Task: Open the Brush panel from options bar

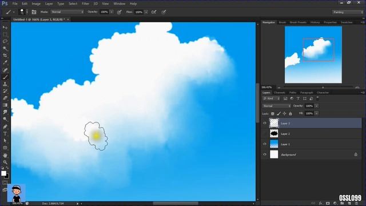Action: [x=34, y=12]
